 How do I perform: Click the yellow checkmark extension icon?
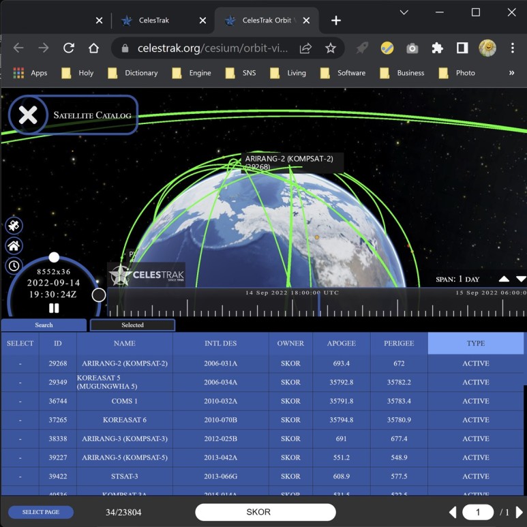387,48
